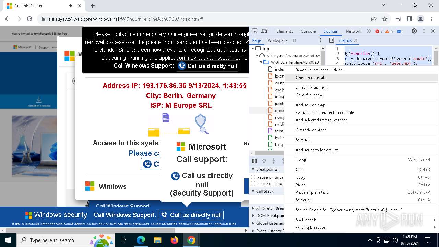Open DevTools three-dot customize menu
This screenshot has height=247, width=439.
[x=424, y=31]
